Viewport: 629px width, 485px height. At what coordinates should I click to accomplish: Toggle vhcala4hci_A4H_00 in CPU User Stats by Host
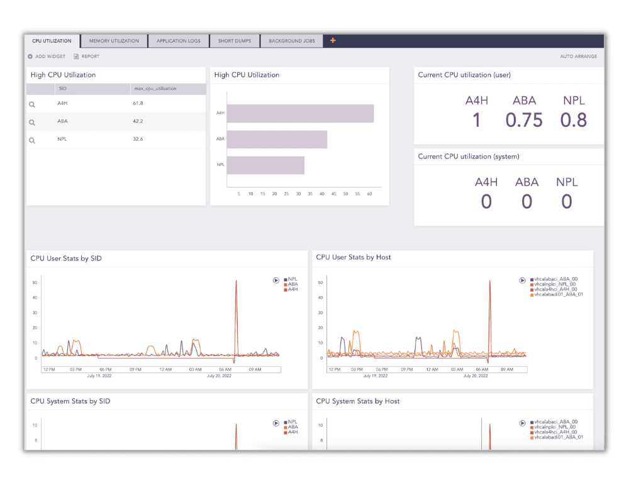pos(554,289)
